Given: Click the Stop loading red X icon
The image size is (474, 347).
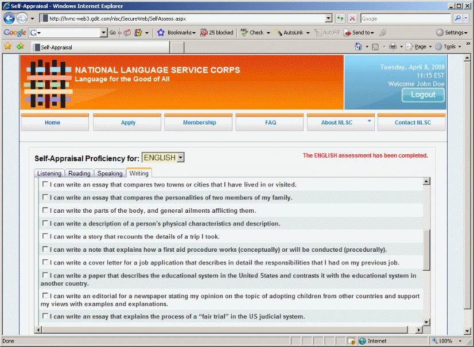Looking at the screenshot, I should 352,18.
